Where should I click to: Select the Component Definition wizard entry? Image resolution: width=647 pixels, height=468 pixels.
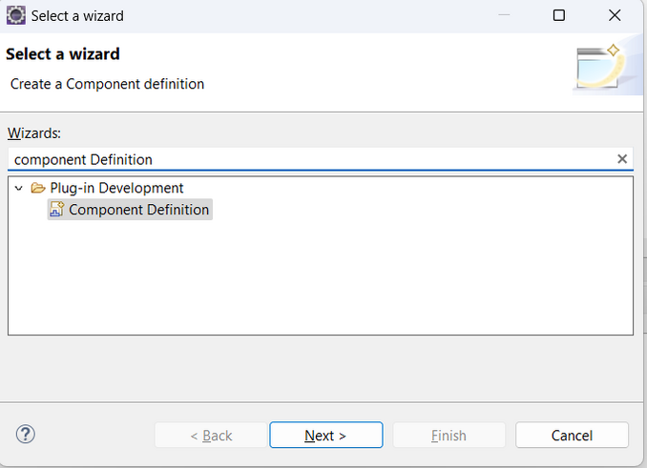[138, 210]
